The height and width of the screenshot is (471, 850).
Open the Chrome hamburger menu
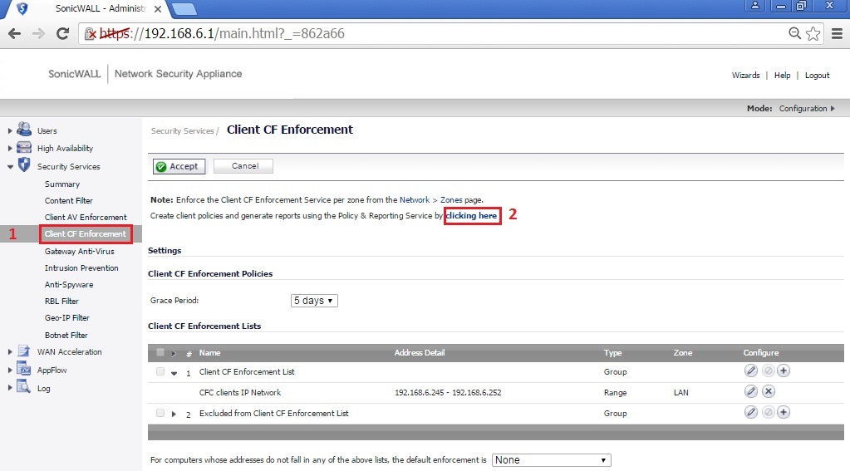(834, 34)
